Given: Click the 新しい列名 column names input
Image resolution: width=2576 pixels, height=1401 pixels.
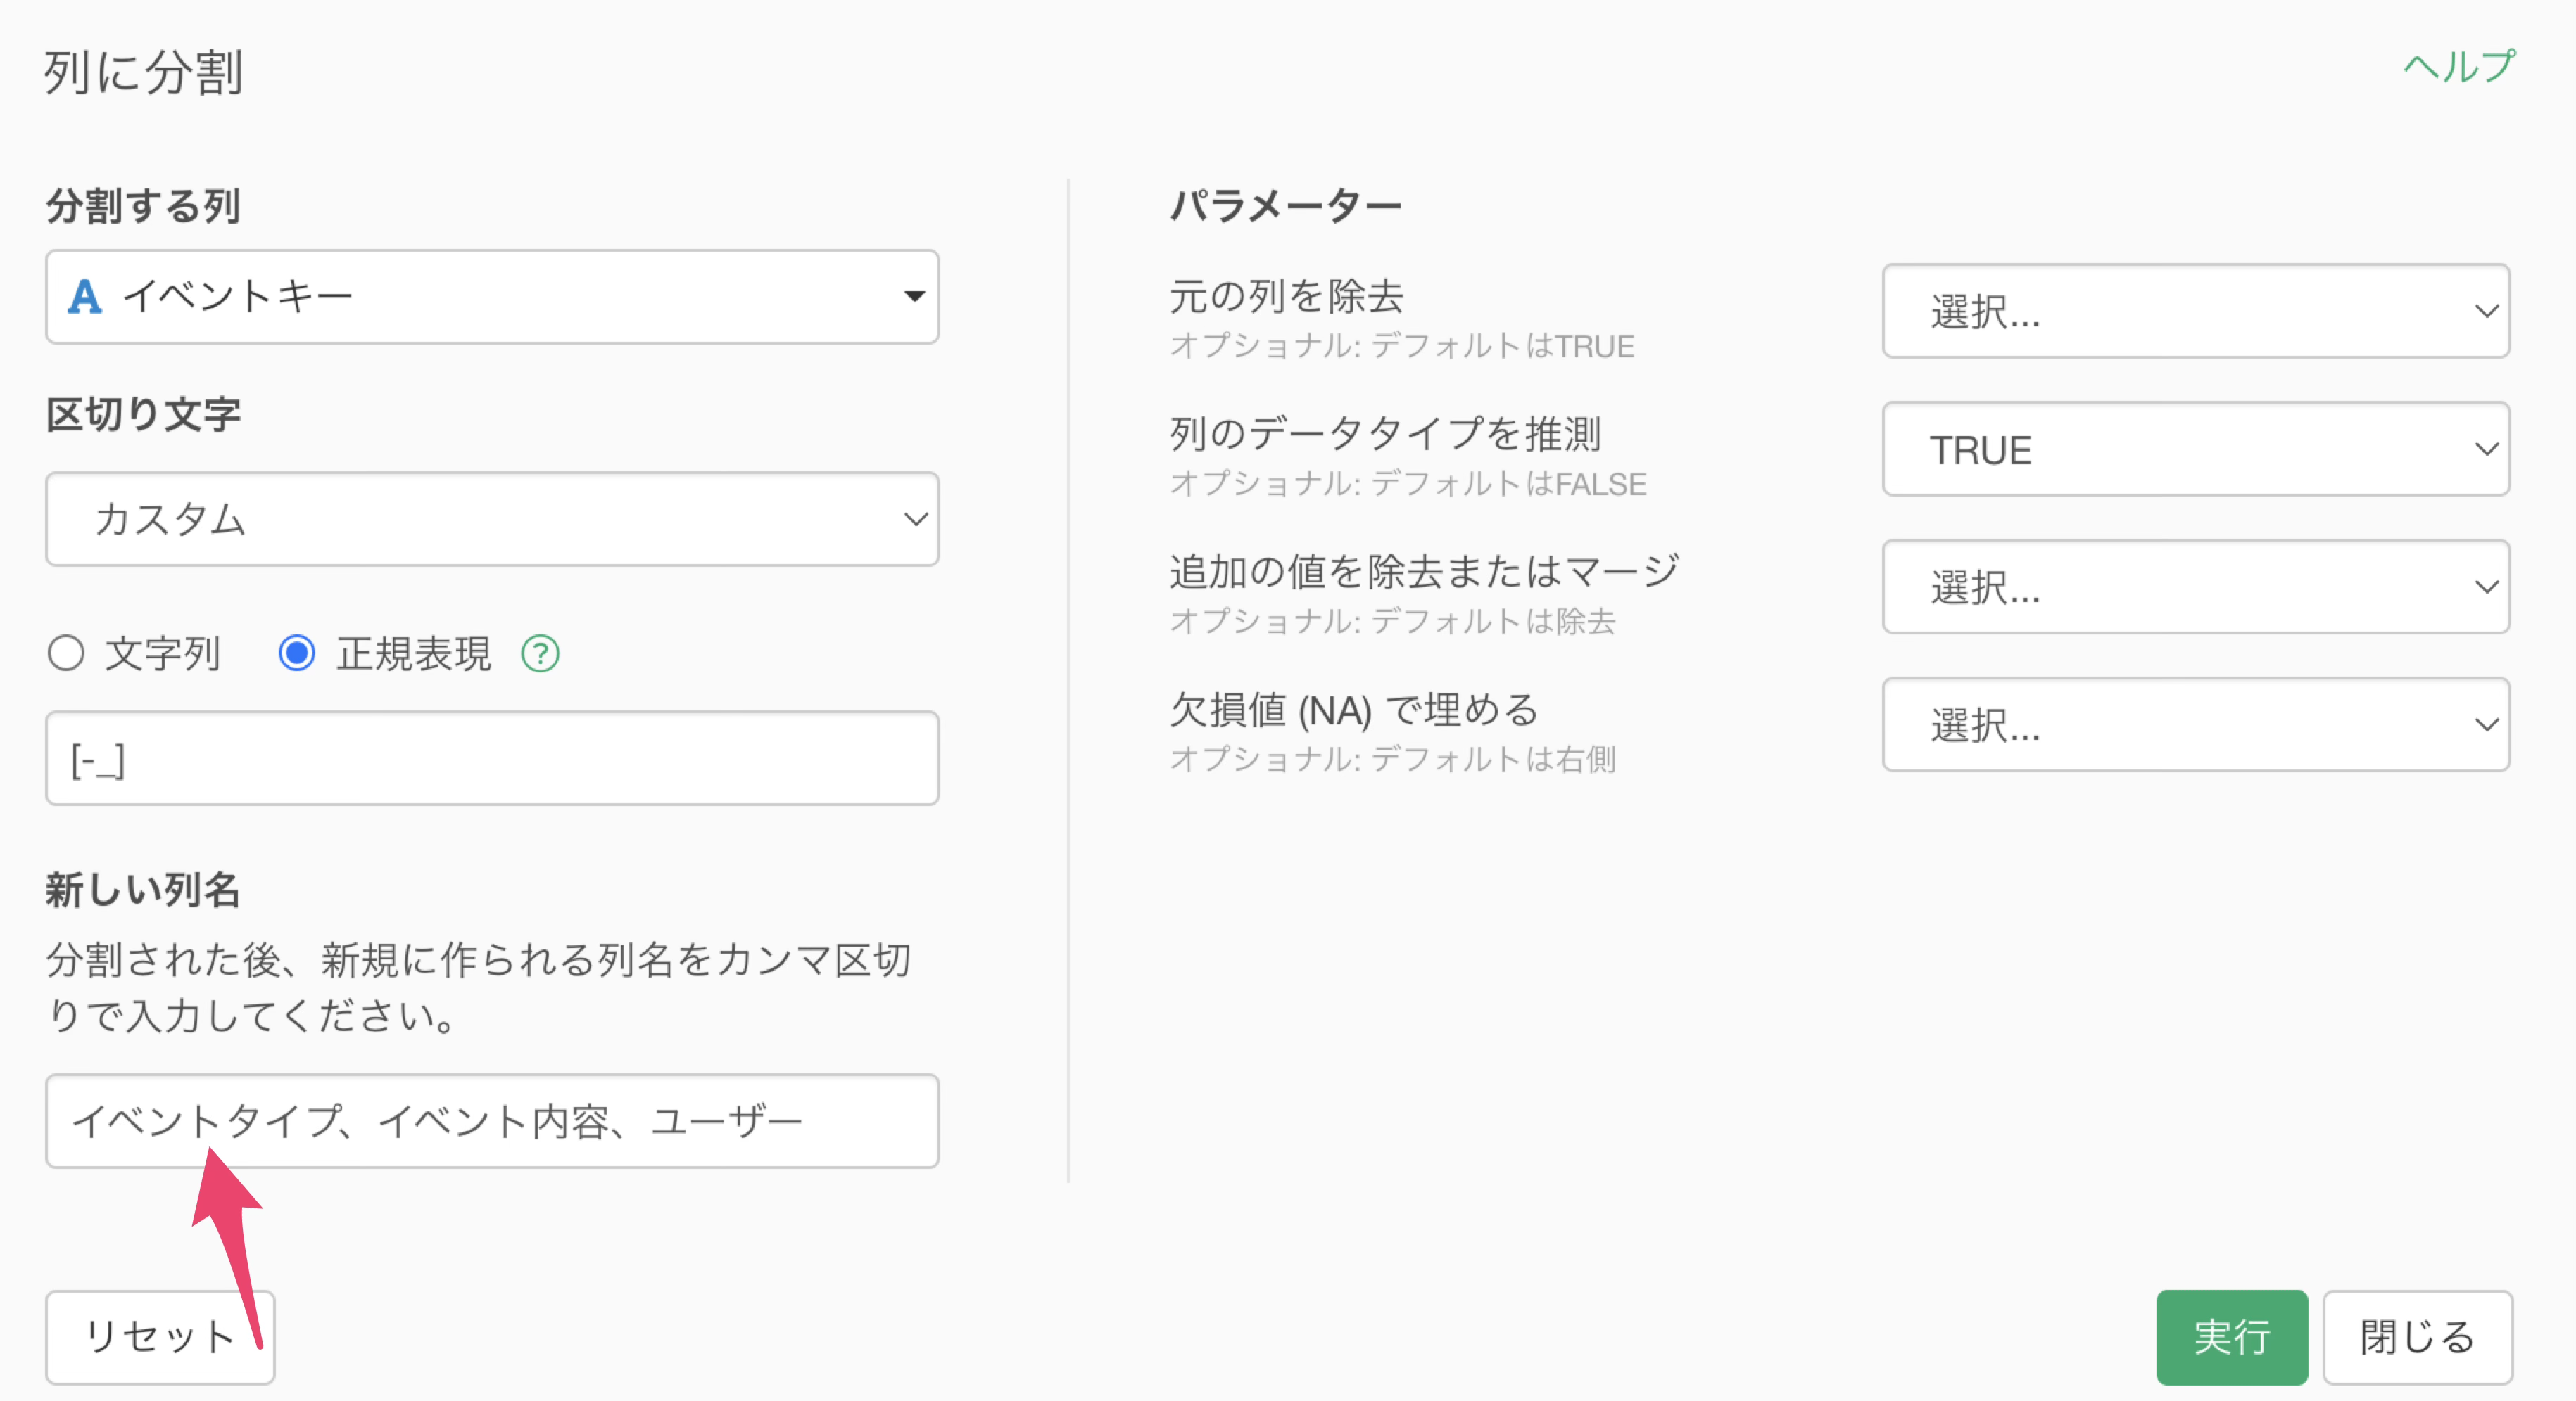Looking at the screenshot, I should [x=491, y=1121].
